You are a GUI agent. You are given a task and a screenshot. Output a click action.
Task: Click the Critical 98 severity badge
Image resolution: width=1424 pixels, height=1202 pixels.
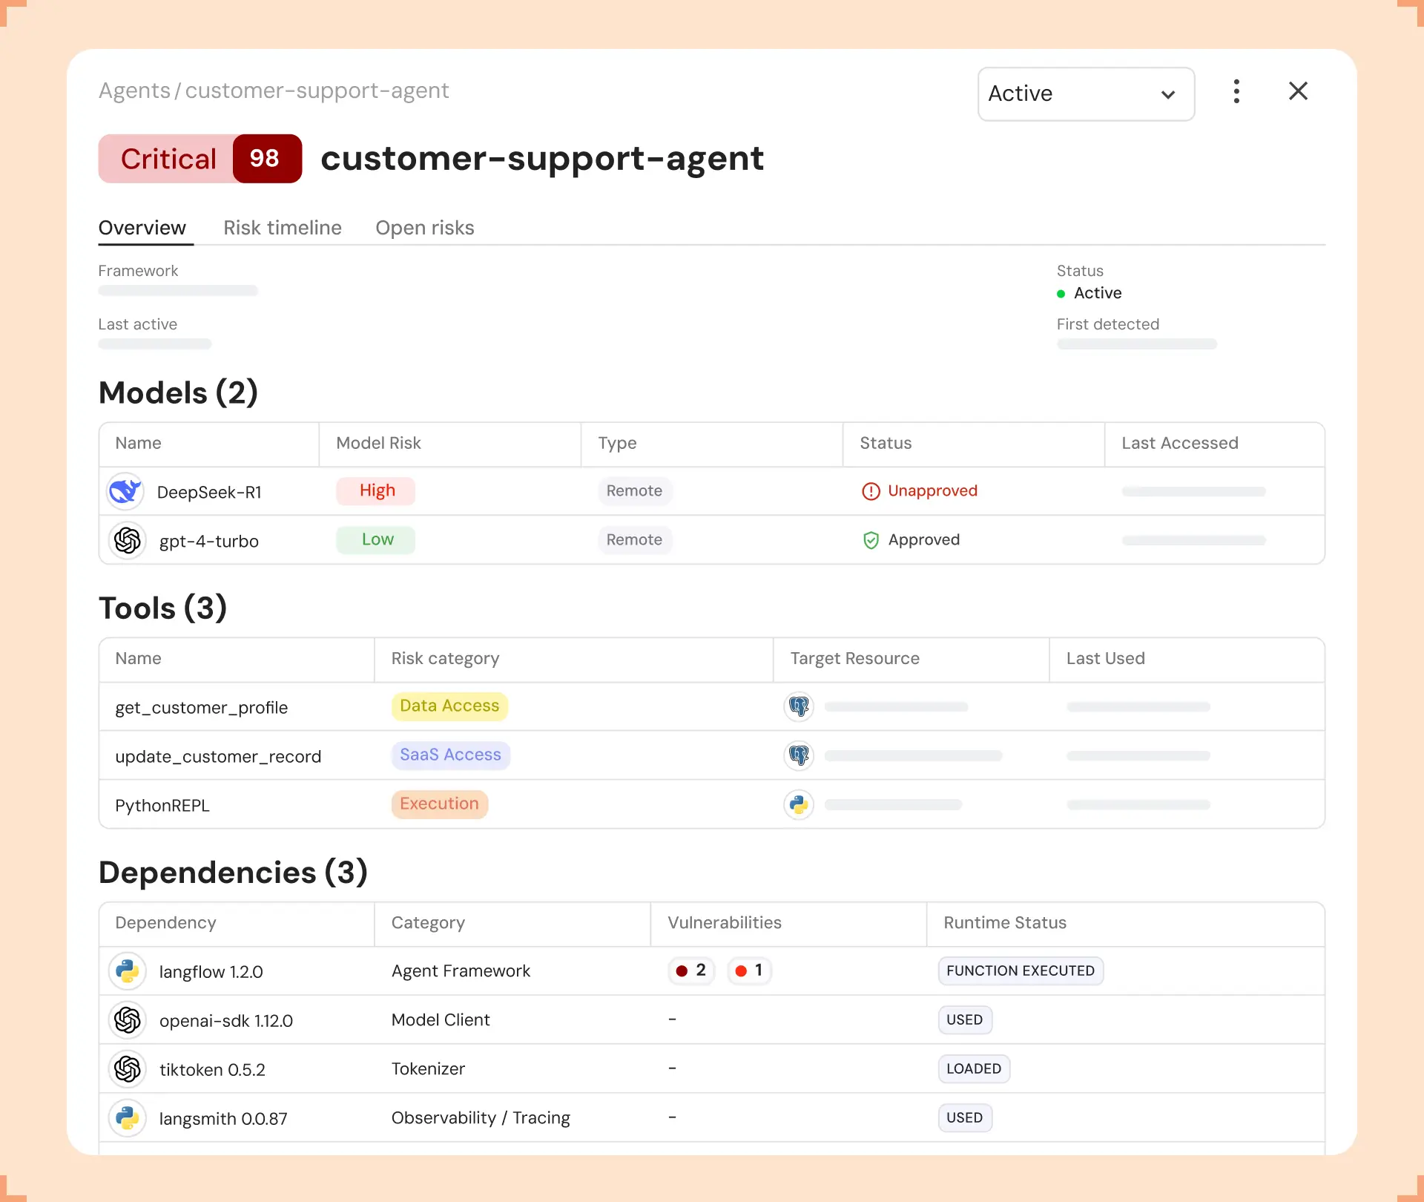pyautogui.click(x=200, y=158)
